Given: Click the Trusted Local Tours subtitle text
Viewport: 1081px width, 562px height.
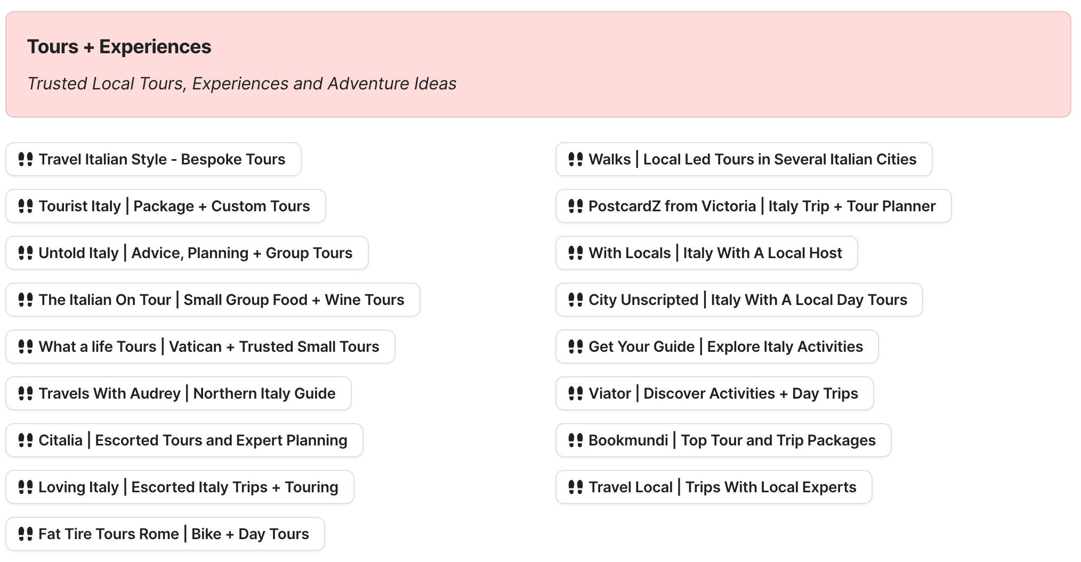Looking at the screenshot, I should click(242, 84).
